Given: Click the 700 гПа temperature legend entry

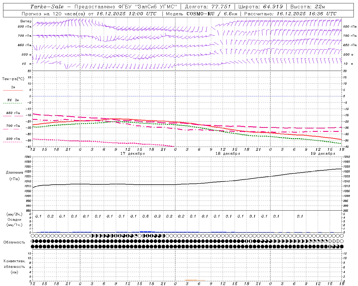Looking at the screenshot, I should pyautogui.click(x=13, y=127).
